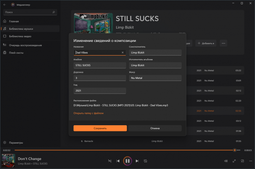Click the 01:56 duration track row
The height and width of the screenshot is (169, 255).
tap(215, 131)
